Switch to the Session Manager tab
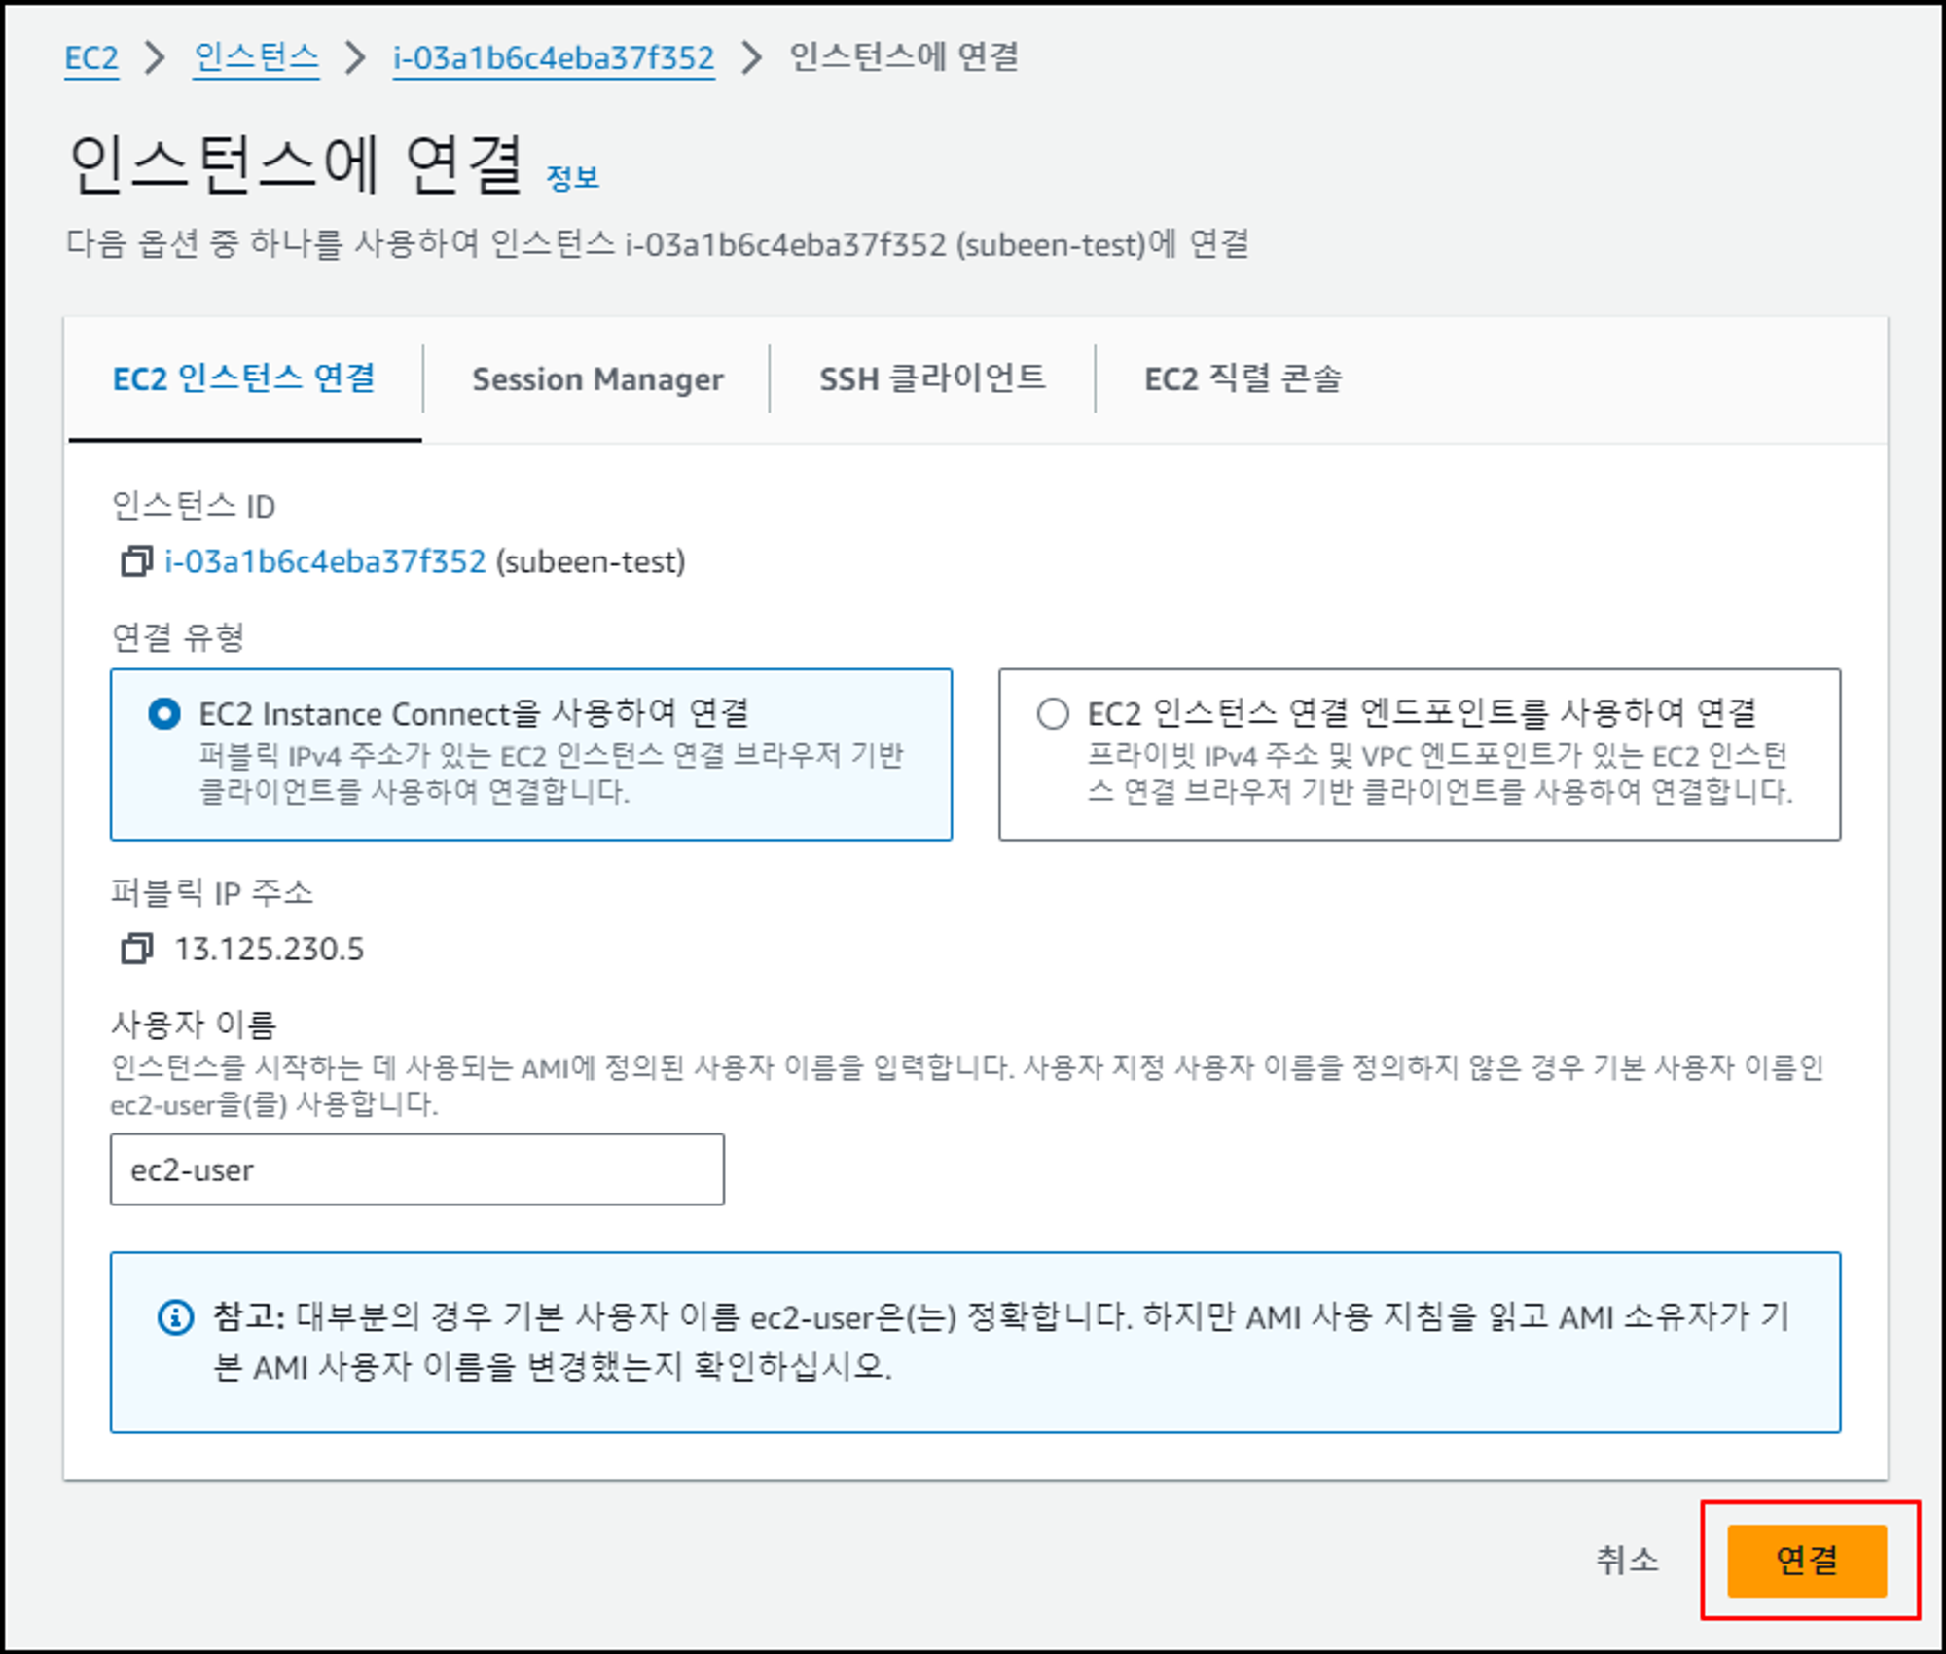The width and height of the screenshot is (1946, 1654). pos(597,378)
